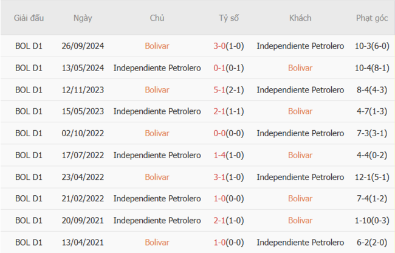Click the 21/02/2022 date cell
The image size is (395, 253).
(x=83, y=199)
